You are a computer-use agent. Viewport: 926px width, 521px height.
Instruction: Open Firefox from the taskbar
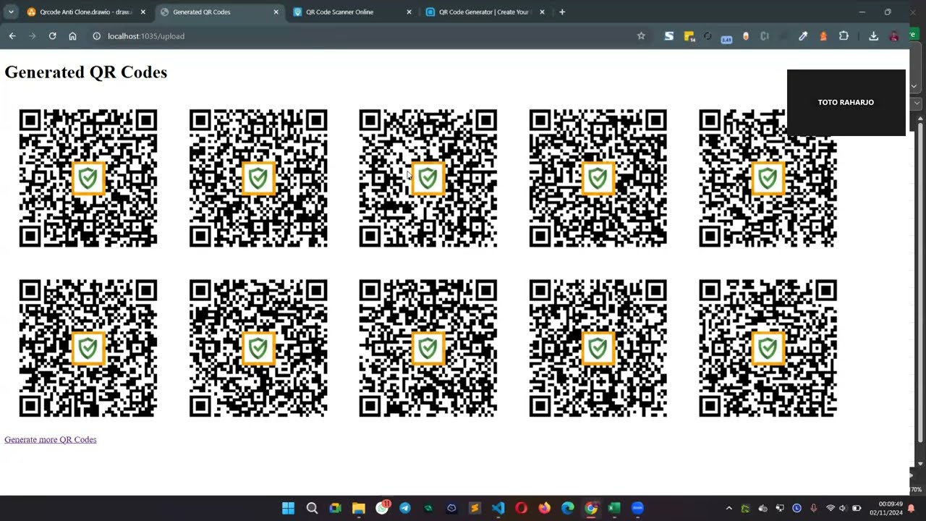(544, 508)
